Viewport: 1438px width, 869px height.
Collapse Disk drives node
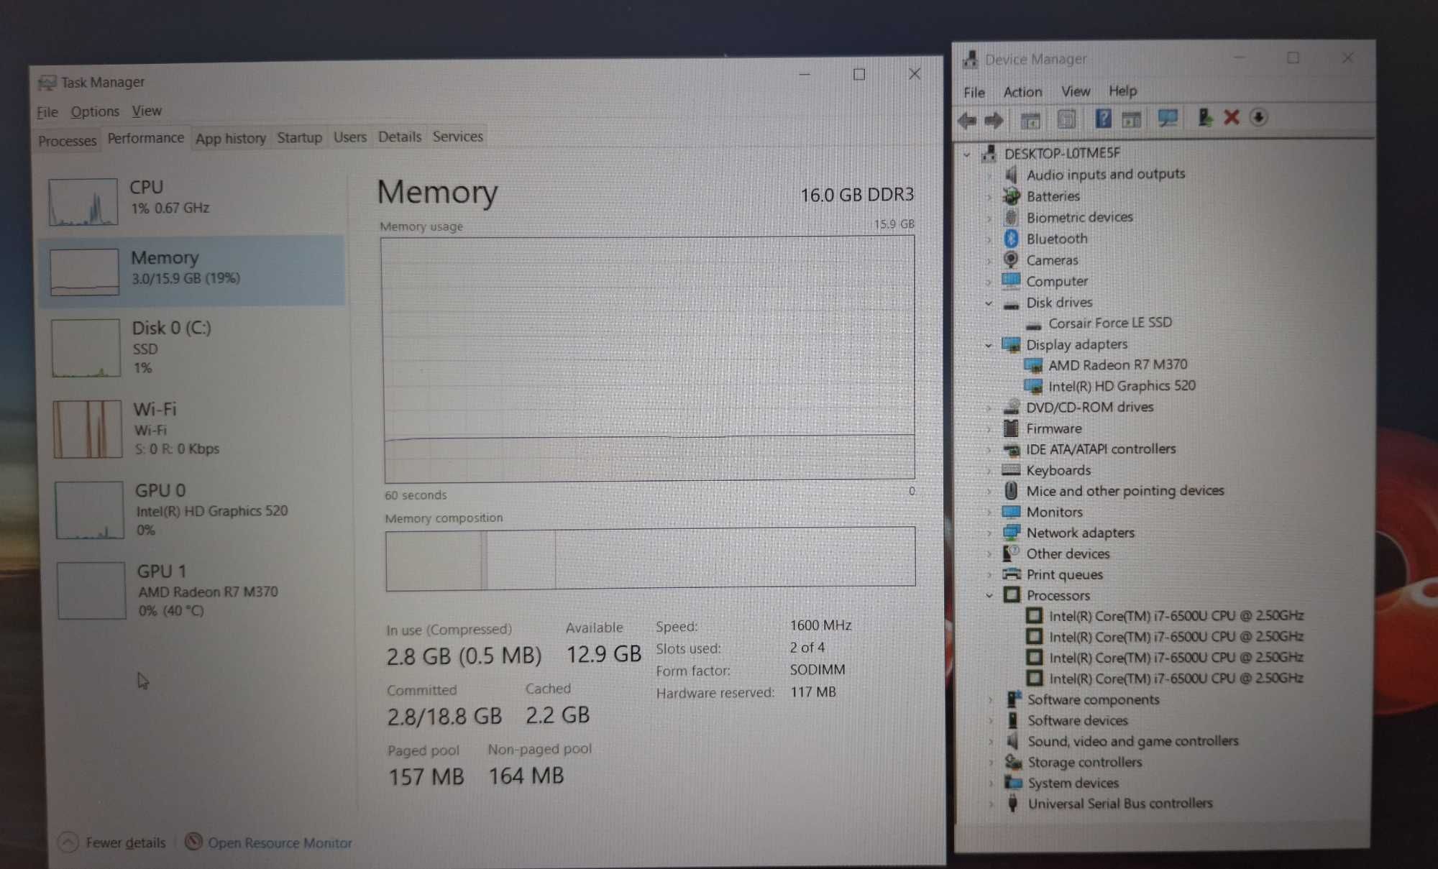pos(989,303)
